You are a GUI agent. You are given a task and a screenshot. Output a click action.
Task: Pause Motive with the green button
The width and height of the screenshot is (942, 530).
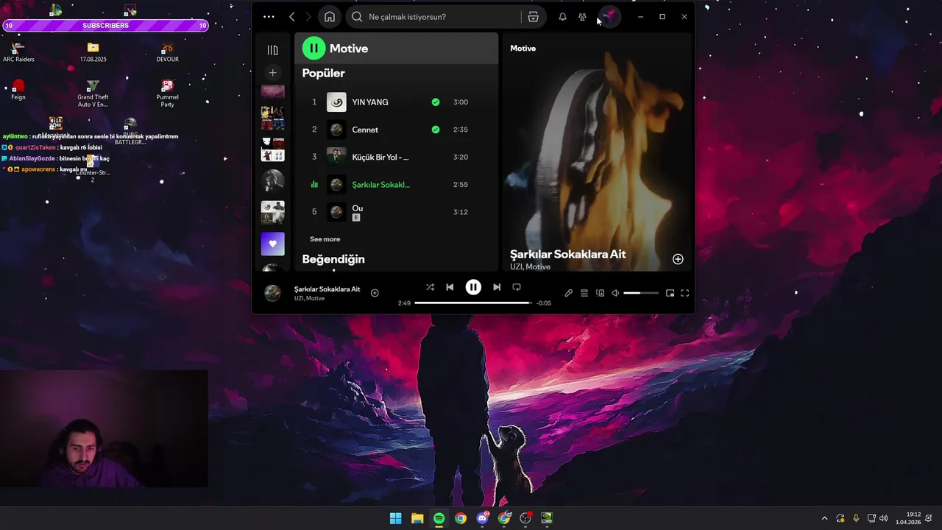pos(314,49)
